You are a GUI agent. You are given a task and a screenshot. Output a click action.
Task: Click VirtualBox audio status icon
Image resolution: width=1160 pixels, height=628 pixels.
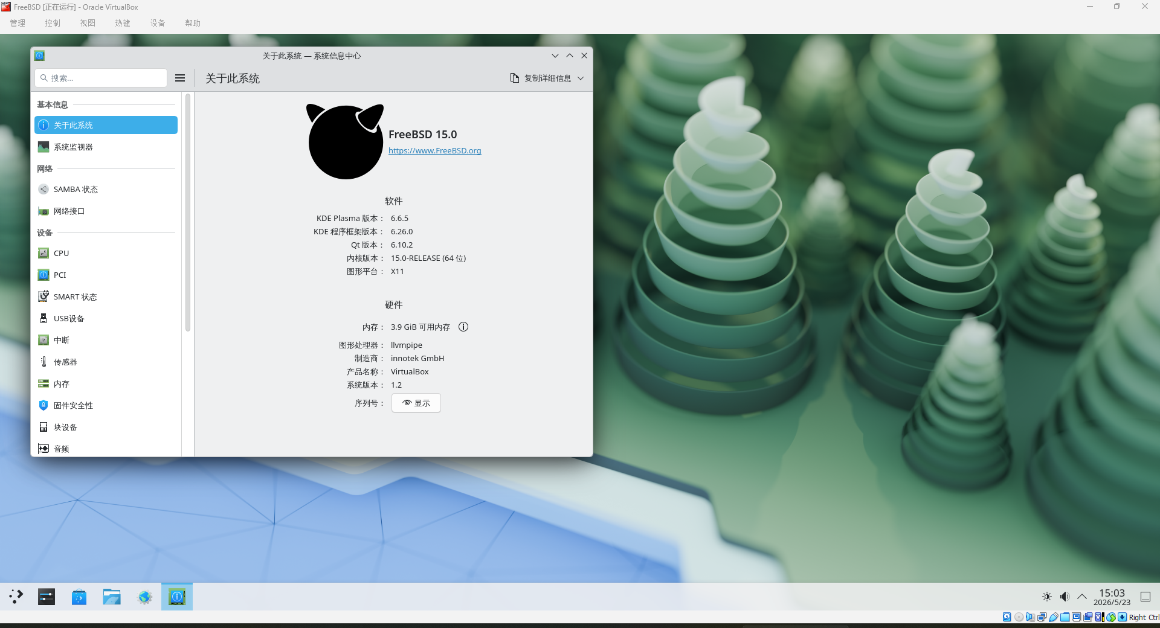(x=1030, y=617)
